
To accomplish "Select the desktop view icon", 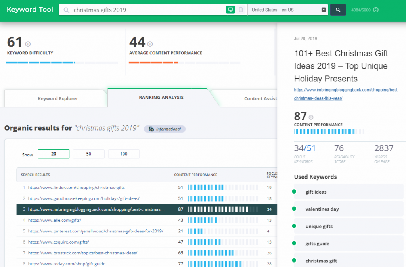I will [x=231, y=9].
